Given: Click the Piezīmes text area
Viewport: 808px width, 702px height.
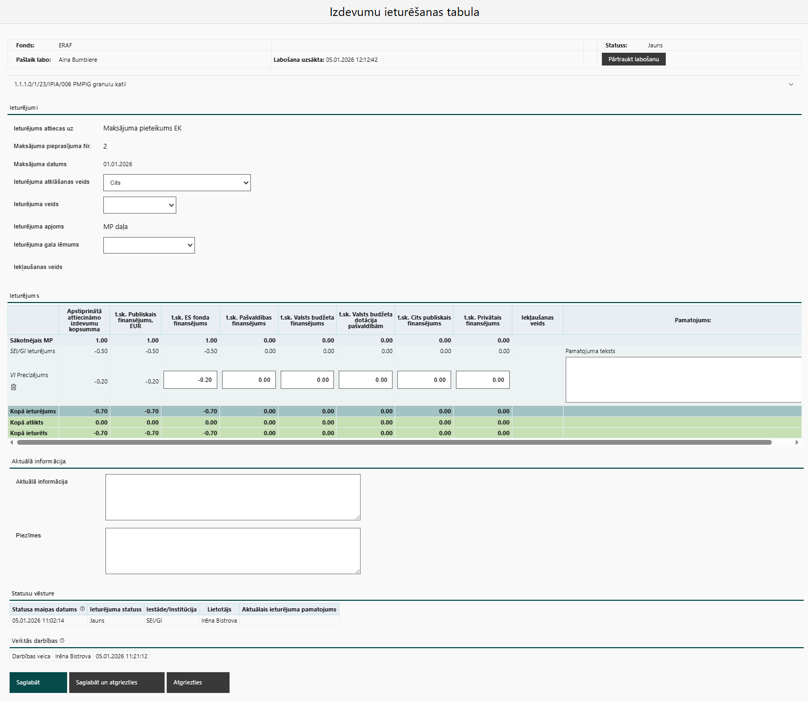Looking at the screenshot, I should coord(233,551).
